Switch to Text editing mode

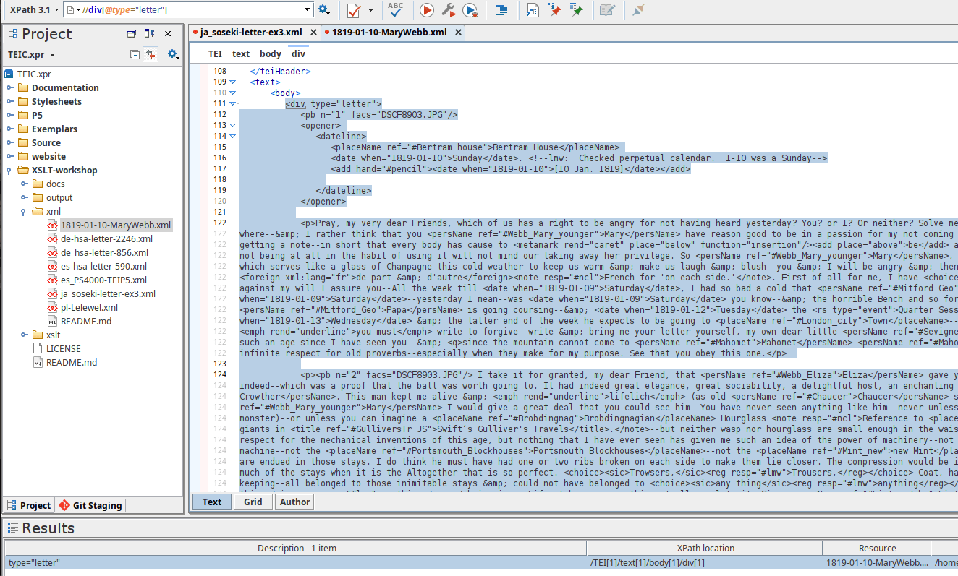click(x=212, y=502)
